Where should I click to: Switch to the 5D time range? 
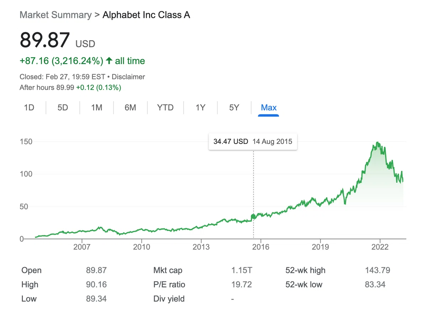click(x=63, y=108)
